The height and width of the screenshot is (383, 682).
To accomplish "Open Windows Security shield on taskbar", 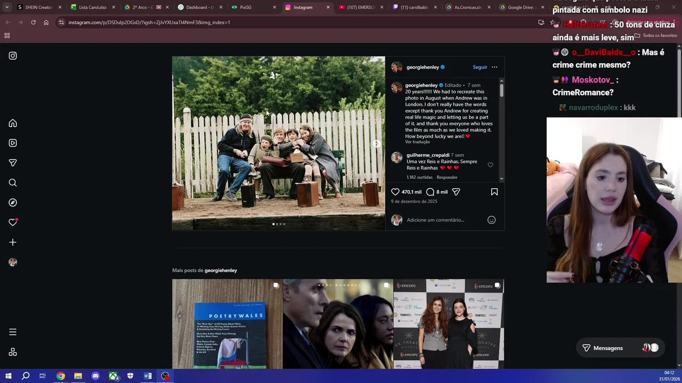I will tap(131, 376).
